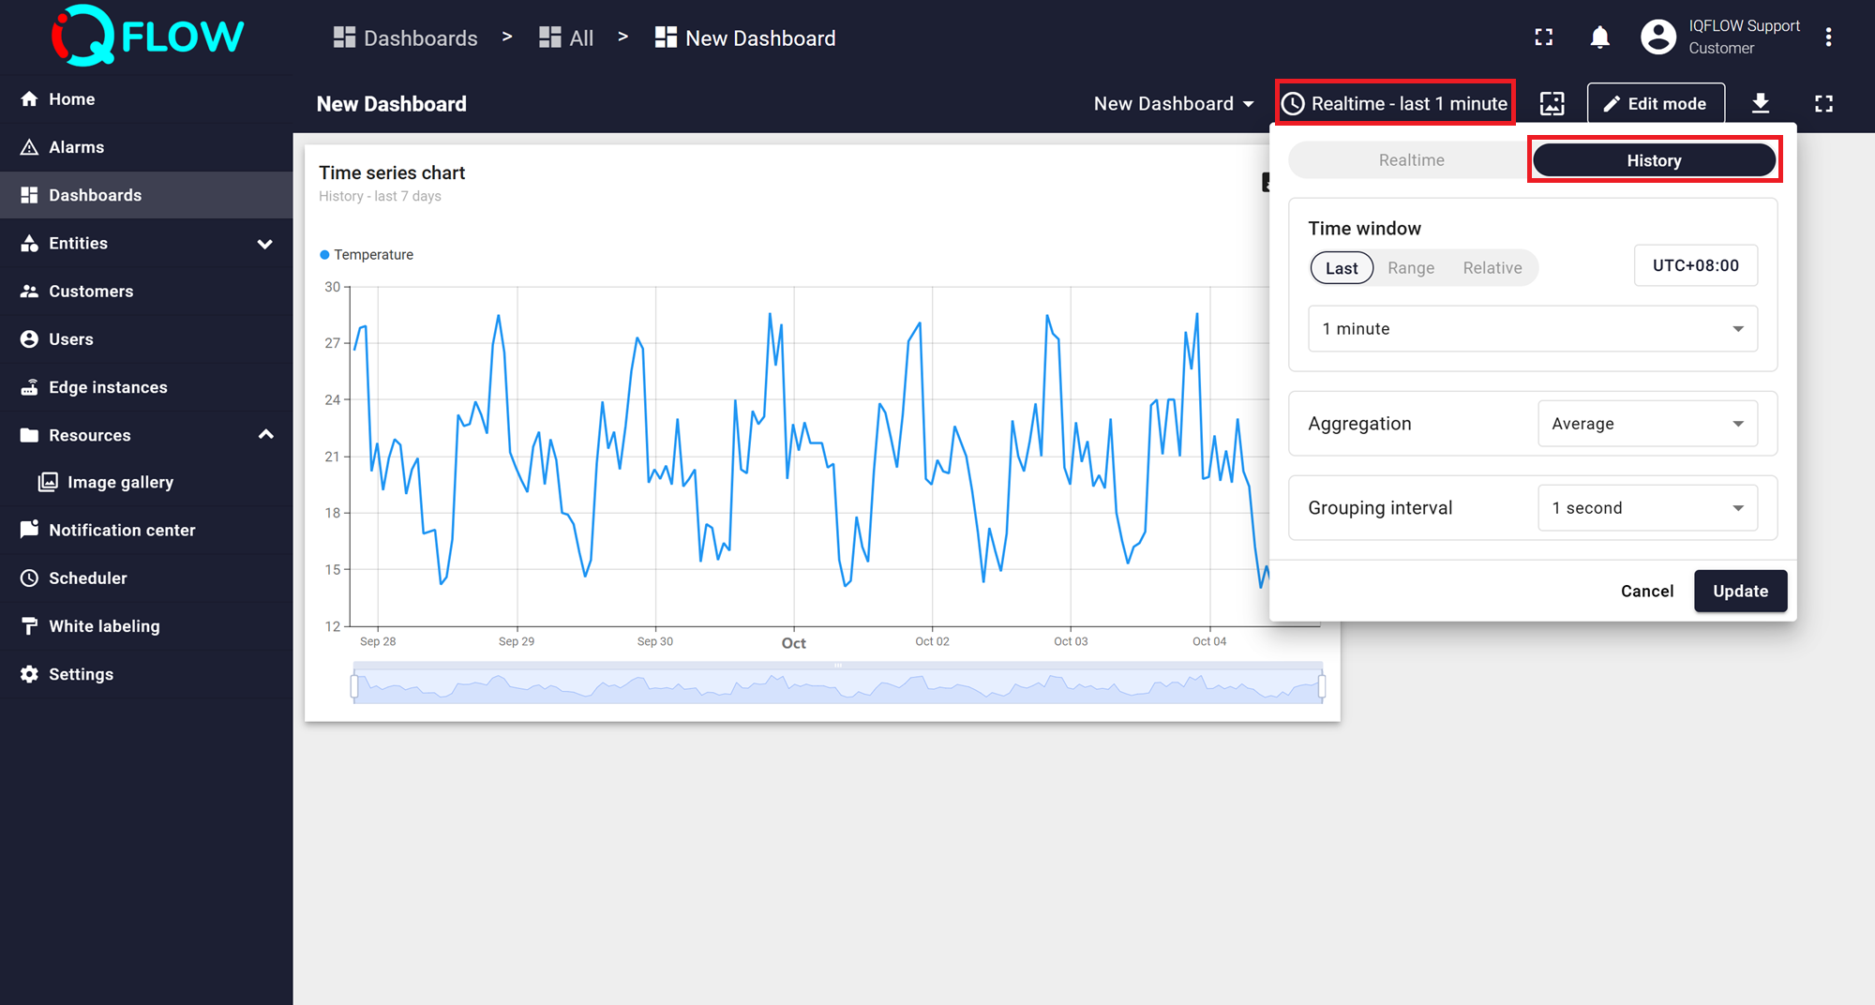Open the user profile avatar icon
The height and width of the screenshot is (1005, 1875).
pyautogui.click(x=1657, y=37)
